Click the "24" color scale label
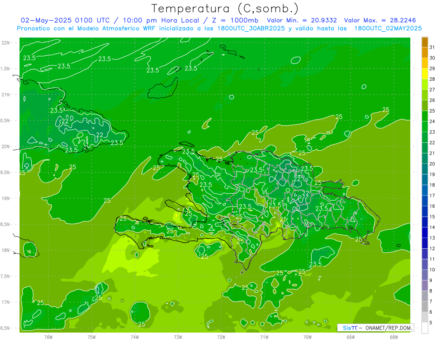The height and width of the screenshot is (342, 442). tap(432, 121)
